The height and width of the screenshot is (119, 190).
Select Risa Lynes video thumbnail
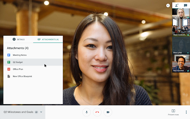(x=181, y=46)
